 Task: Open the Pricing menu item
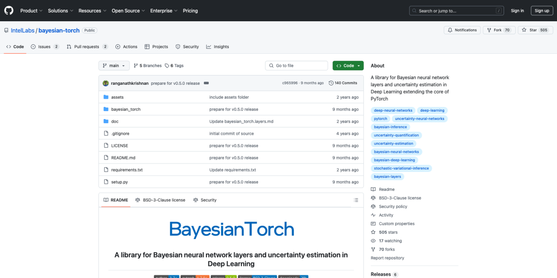coord(190,10)
